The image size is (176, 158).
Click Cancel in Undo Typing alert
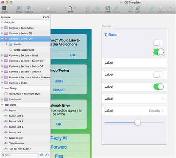point(59,90)
